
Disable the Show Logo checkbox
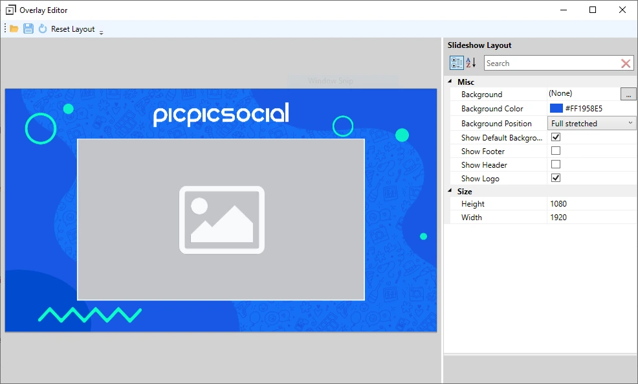[x=556, y=178]
